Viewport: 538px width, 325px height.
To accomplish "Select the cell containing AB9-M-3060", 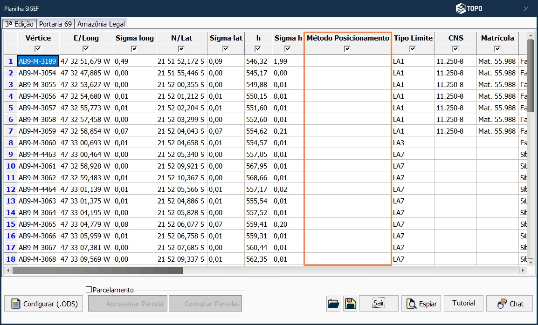I will pos(38,142).
